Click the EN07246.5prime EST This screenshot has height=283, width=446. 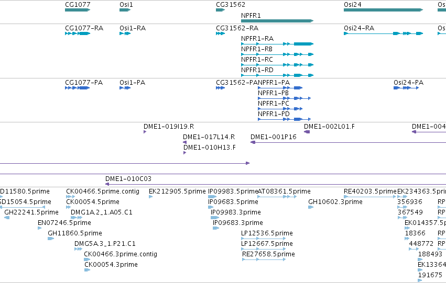[39, 228]
